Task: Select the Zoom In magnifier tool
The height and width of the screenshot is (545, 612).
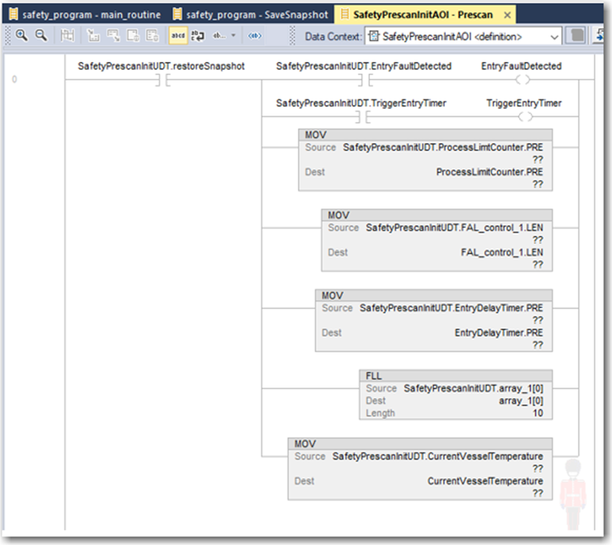Action: (x=22, y=35)
